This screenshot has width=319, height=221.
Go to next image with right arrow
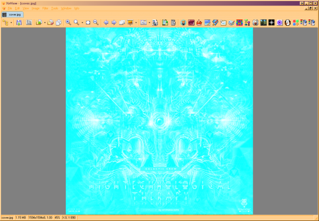coord(114,22)
